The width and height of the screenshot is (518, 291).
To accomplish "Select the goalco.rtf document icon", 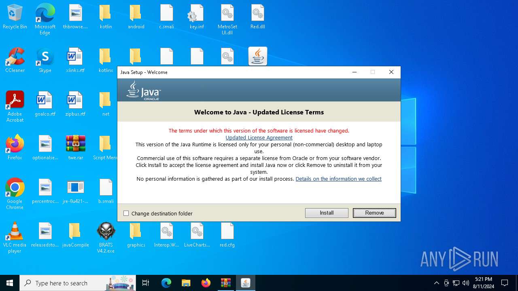I will 45,104.
